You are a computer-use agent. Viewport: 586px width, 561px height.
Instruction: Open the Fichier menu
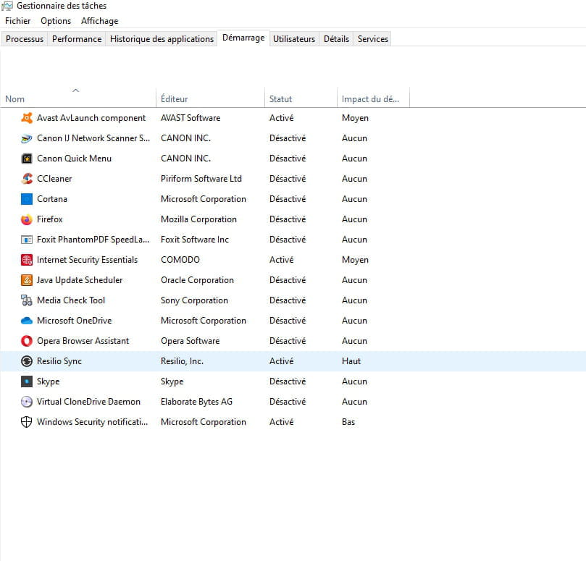coord(17,21)
